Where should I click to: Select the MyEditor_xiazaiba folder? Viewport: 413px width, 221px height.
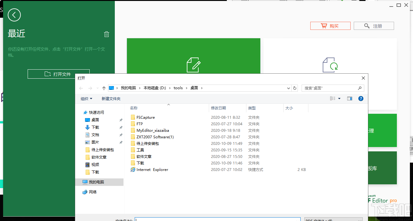(x=153, y=131)
